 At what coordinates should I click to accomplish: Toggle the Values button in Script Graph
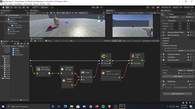tap(115, 41)
